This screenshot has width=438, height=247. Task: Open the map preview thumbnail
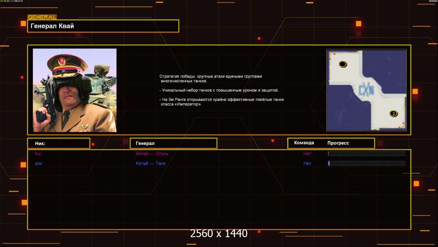[x=366, y=90]
